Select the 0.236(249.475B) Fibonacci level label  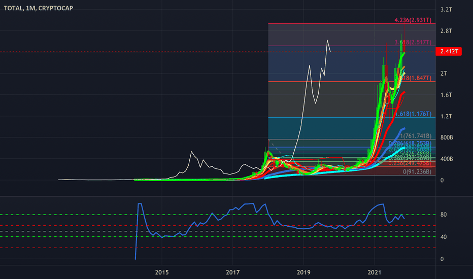coord(410,163)
